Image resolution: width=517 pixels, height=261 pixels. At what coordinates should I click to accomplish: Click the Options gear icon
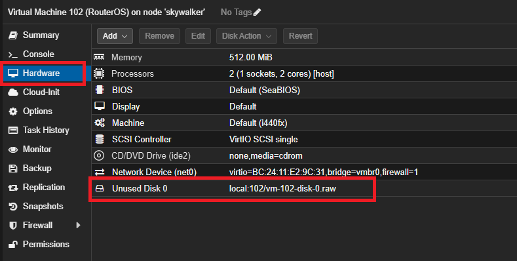(13, 111)
